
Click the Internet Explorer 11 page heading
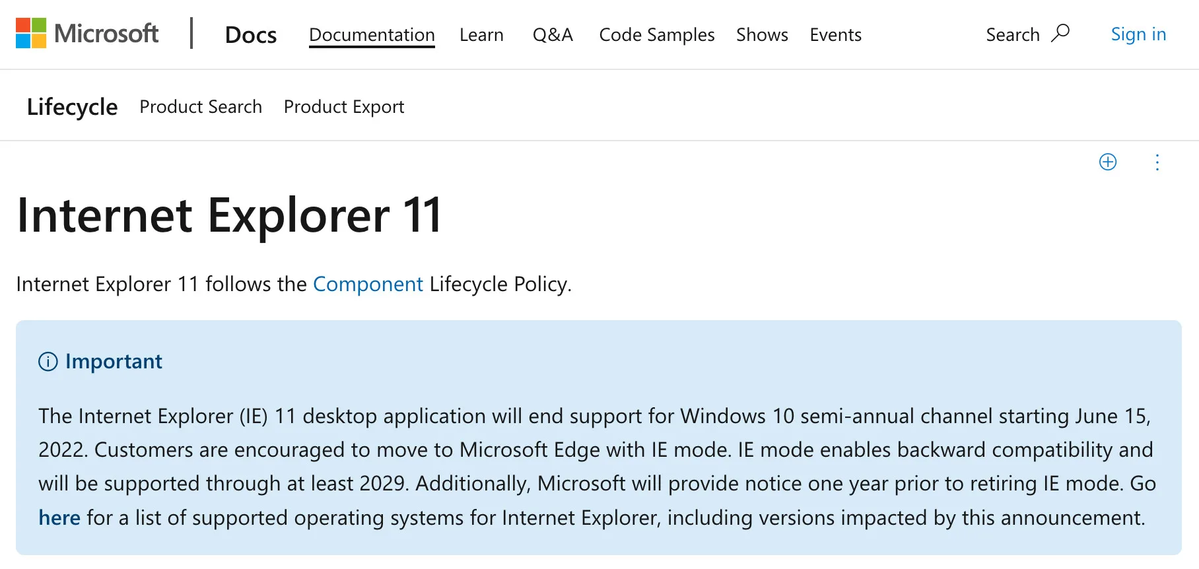229,215
